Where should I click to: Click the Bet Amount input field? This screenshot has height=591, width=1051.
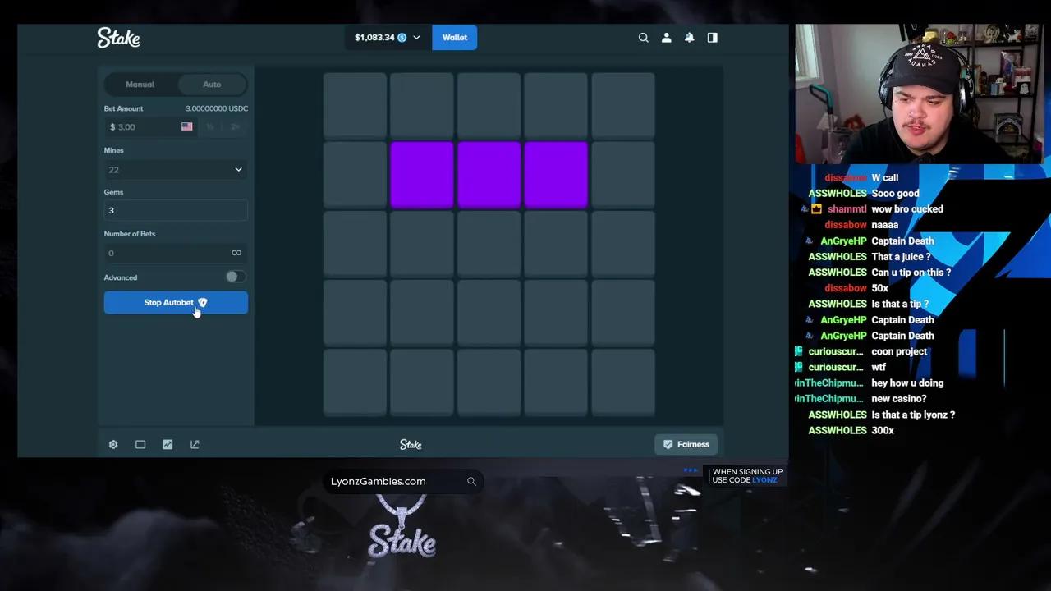pos(150,126)
